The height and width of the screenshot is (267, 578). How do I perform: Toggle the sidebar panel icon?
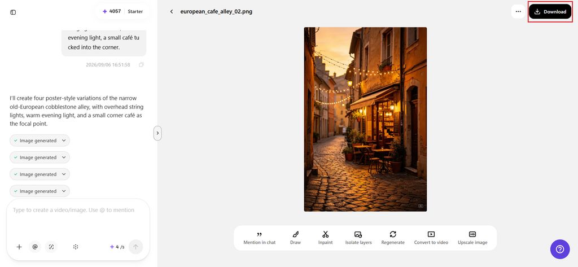click(13, 12)
